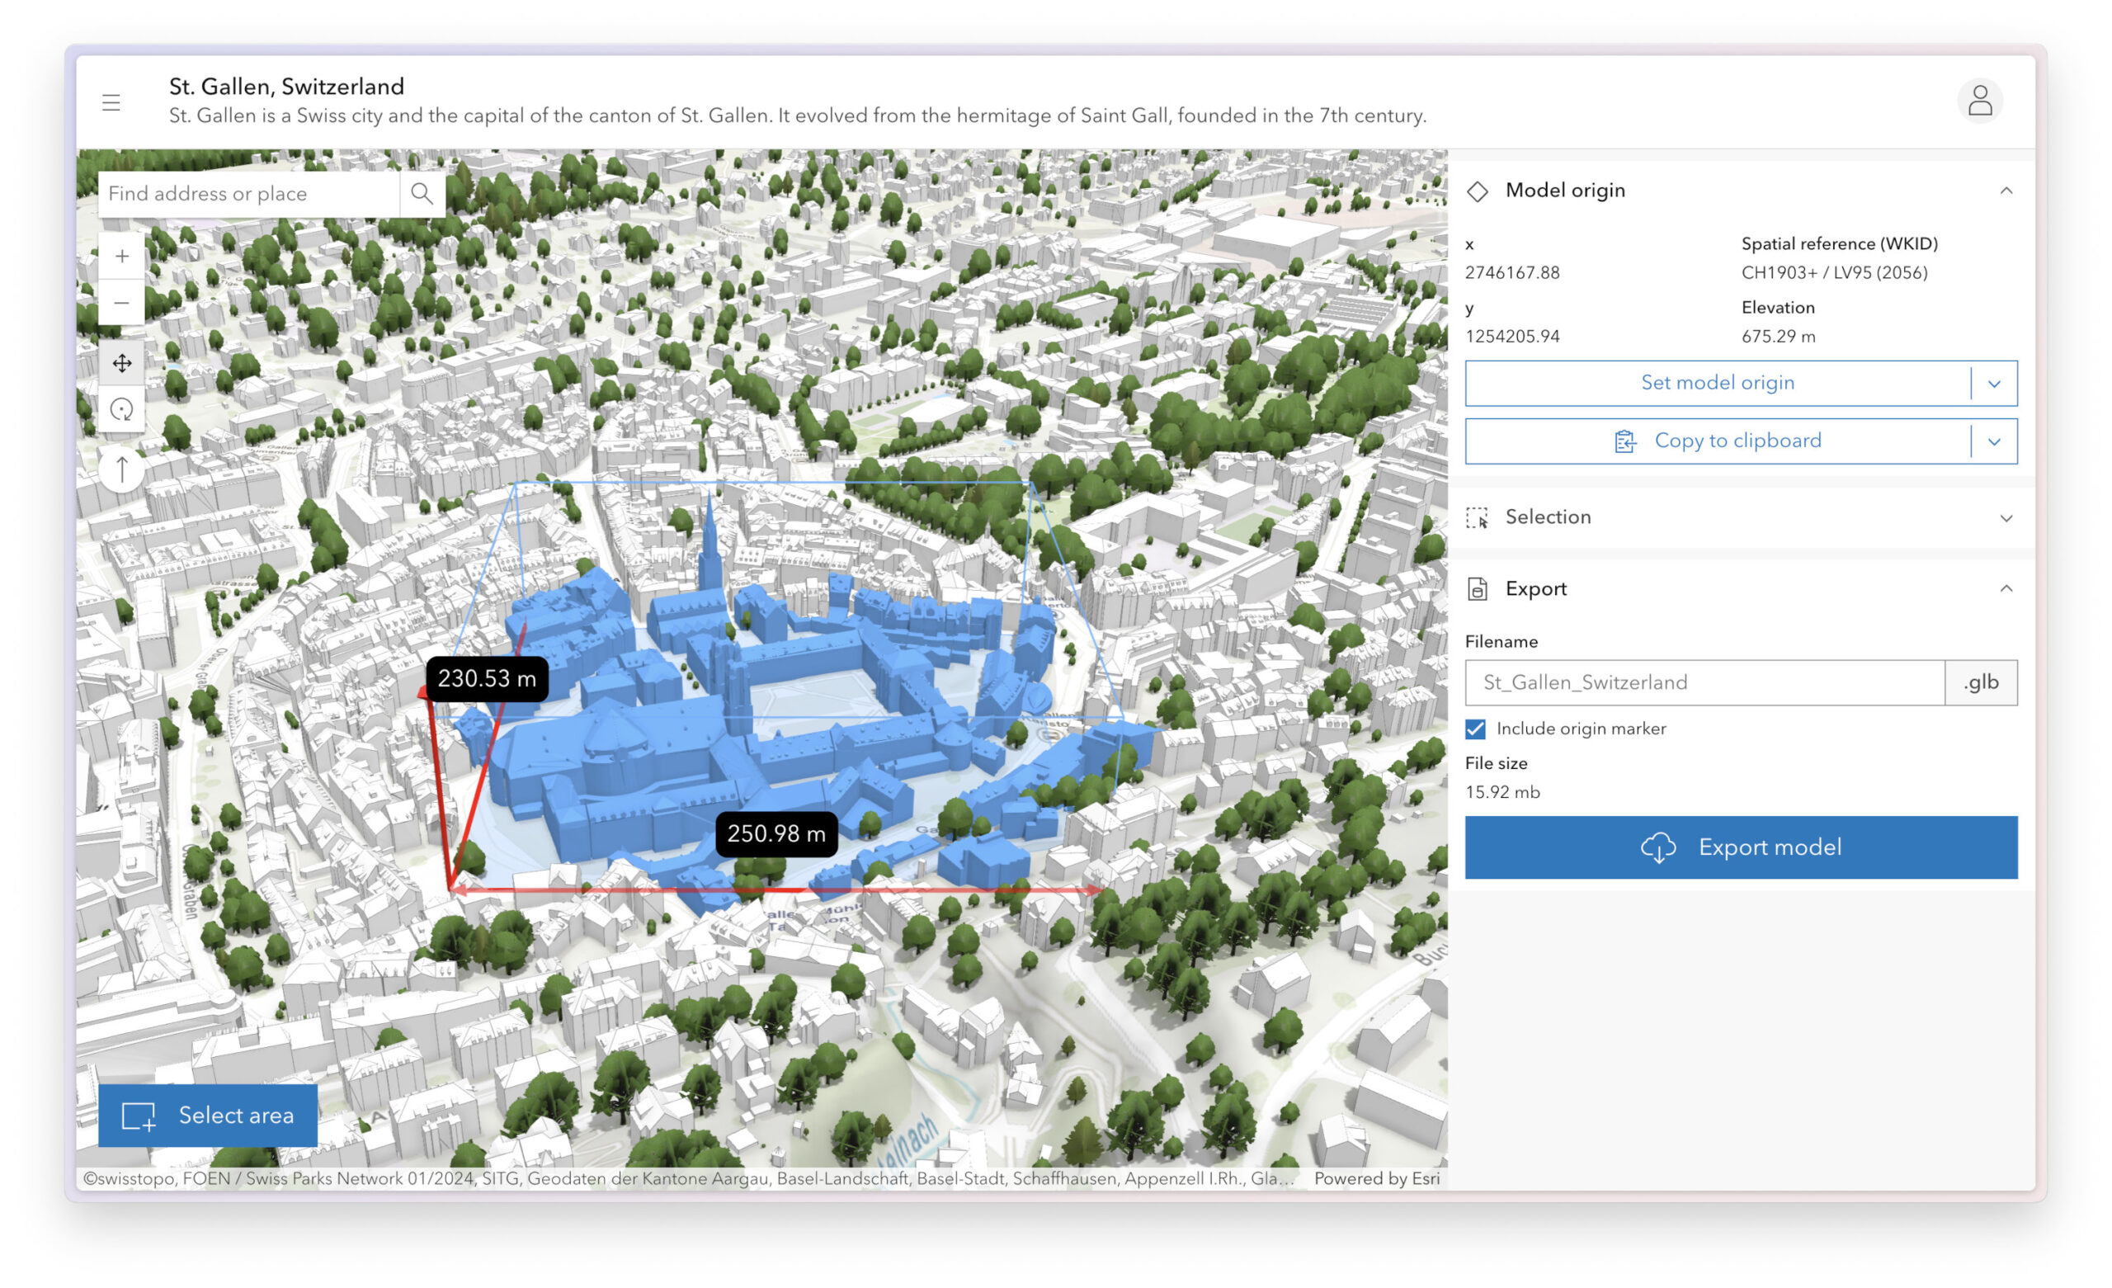Expand the Copy to clipboard options chevron
Viewport: 2112px width, 1288px height.
coord(1996,441)
